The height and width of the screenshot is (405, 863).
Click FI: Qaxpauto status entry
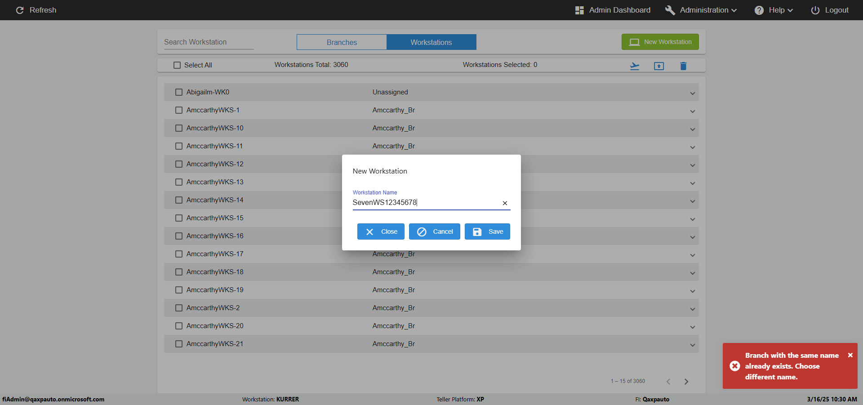[652, 399]
